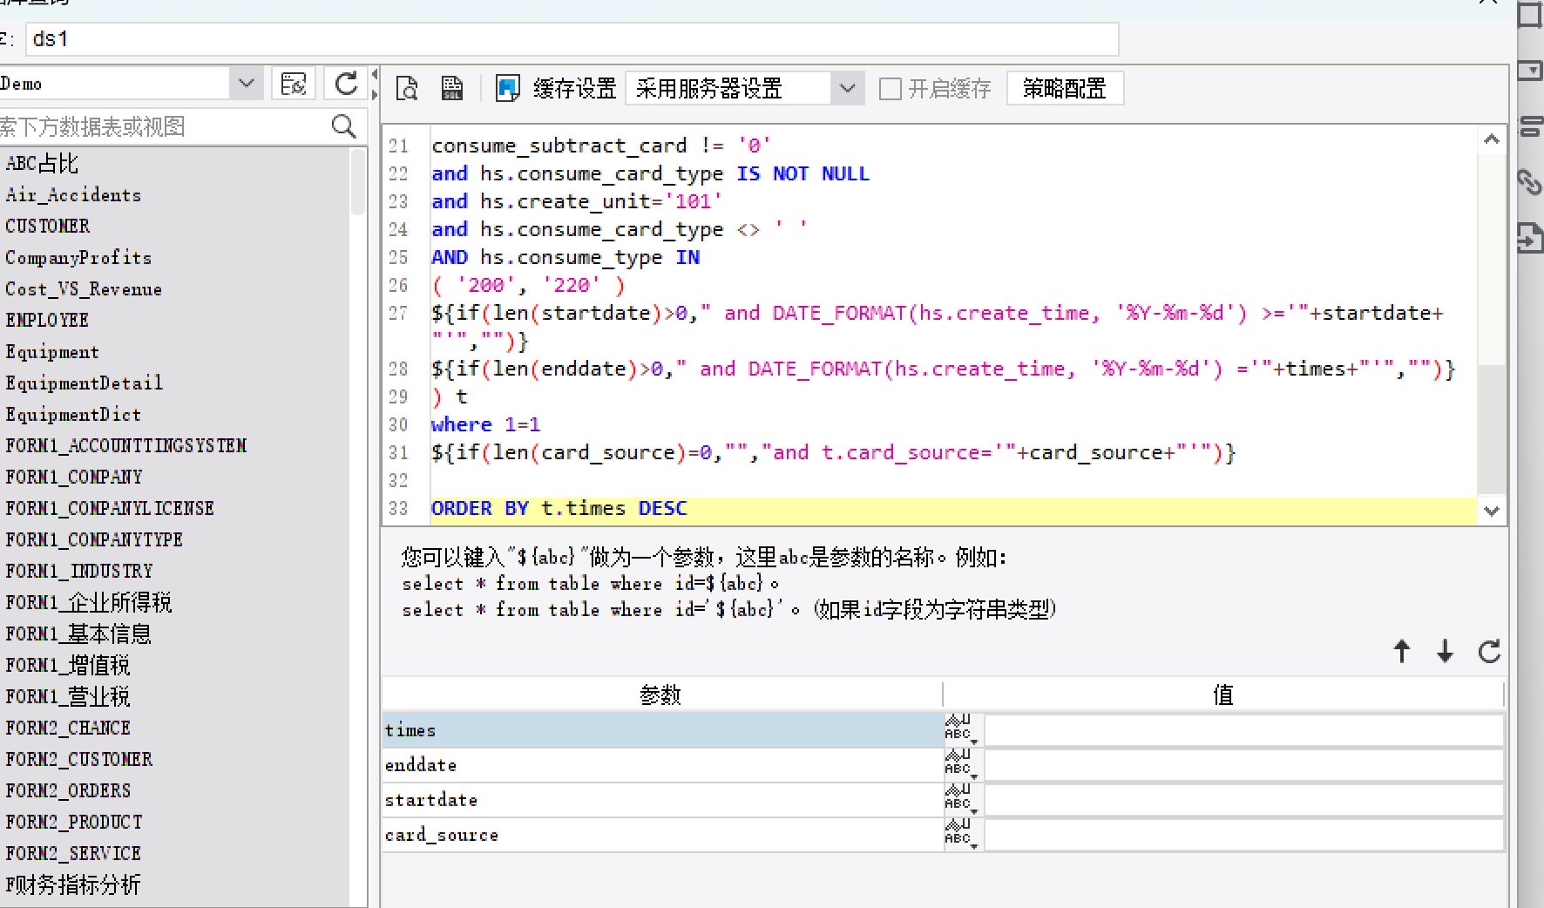Select the FORM1_企业所得税 table
Screen dimensions: 1544x908
(89, 602)
